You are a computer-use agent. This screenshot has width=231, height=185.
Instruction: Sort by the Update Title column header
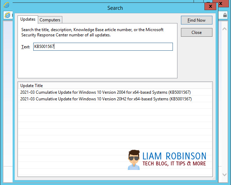[x=115, y=86]
